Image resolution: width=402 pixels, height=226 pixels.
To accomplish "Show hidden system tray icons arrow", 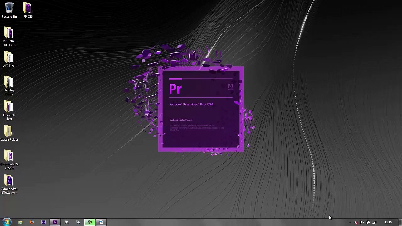I will [x=350, y=223].
